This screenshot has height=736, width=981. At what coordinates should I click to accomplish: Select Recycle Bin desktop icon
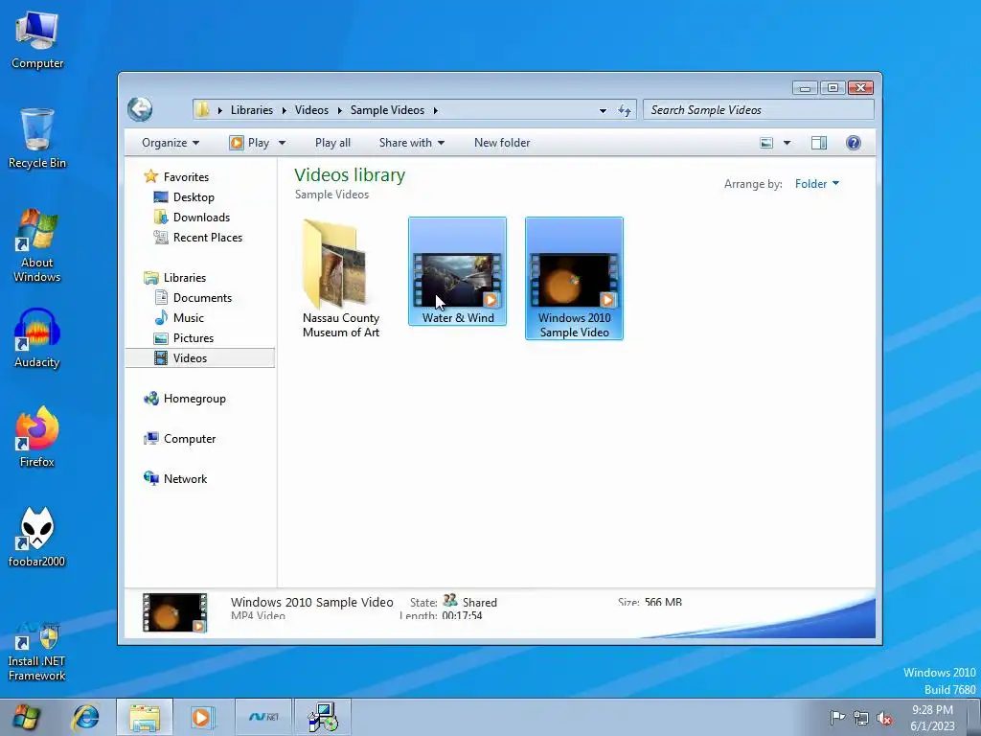coord(37,138)
